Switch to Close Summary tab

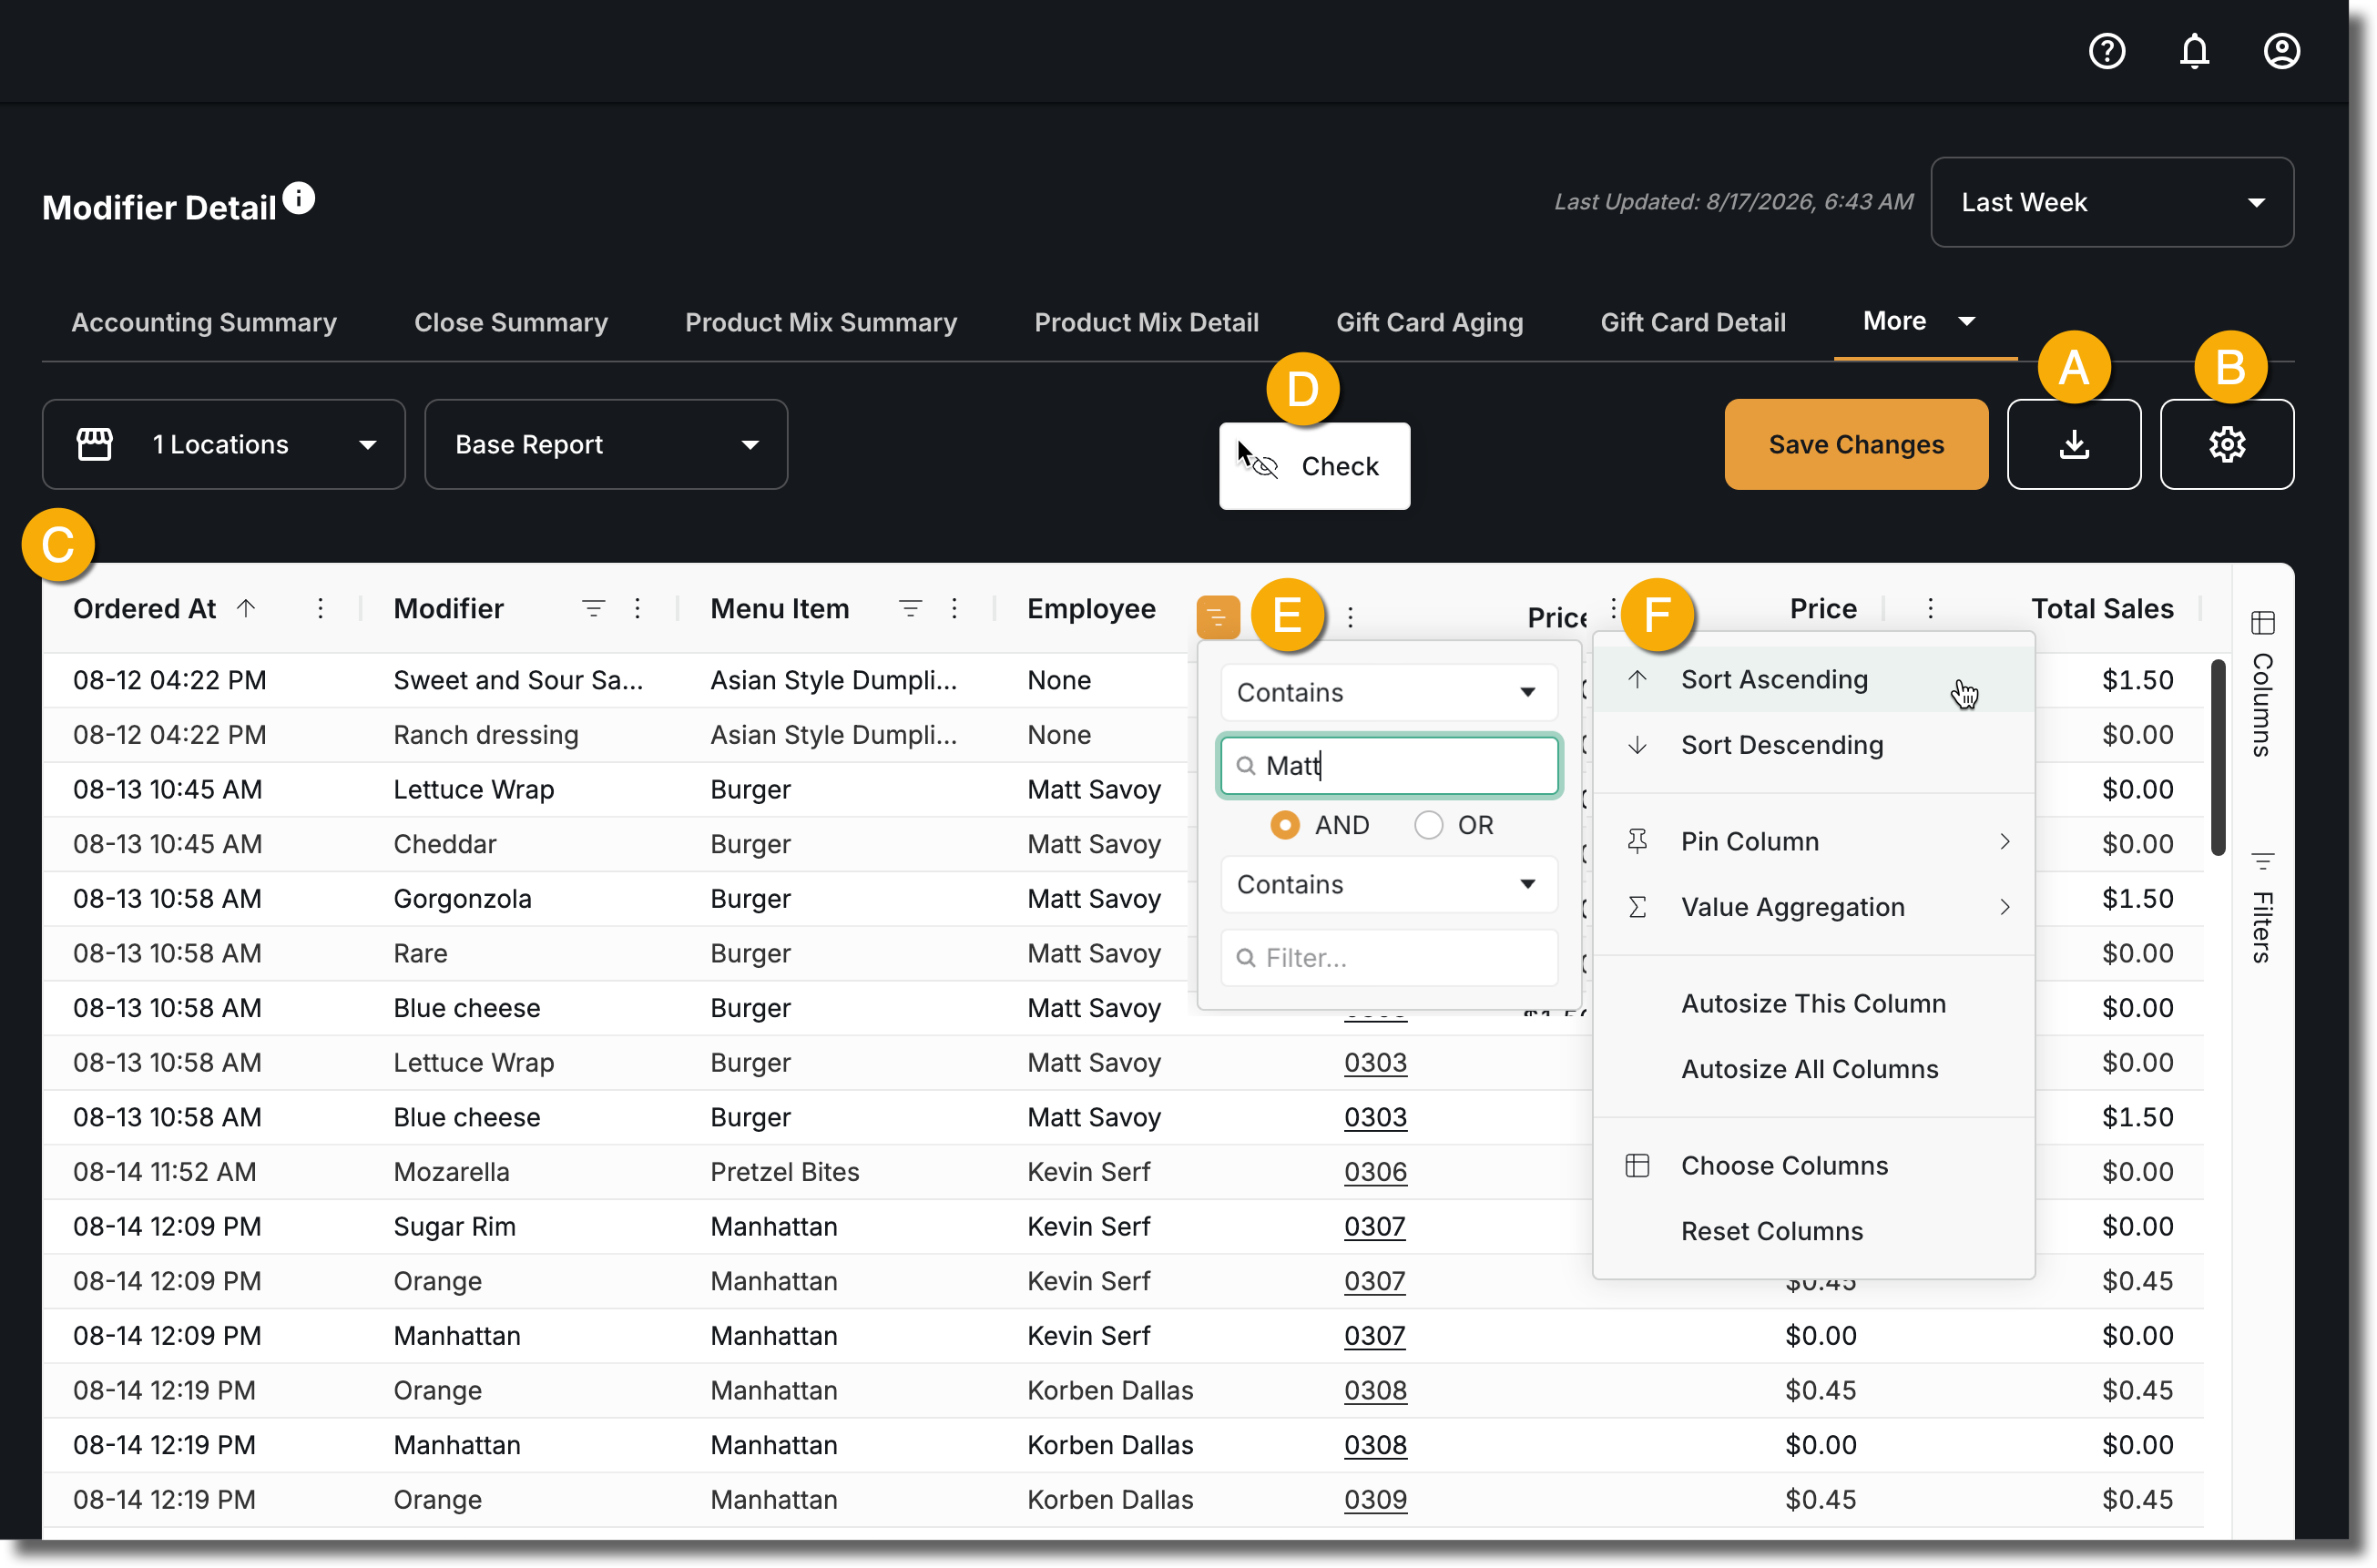click(511, 322)
